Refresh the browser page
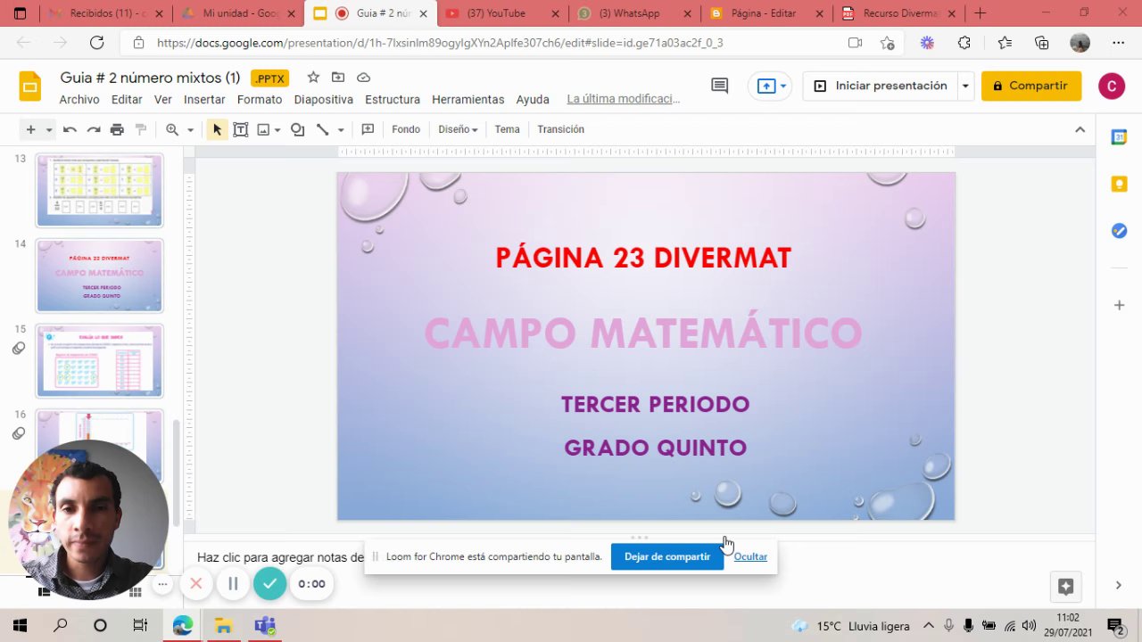Screen dimensions: 1142x642 (x=97, y=43)
